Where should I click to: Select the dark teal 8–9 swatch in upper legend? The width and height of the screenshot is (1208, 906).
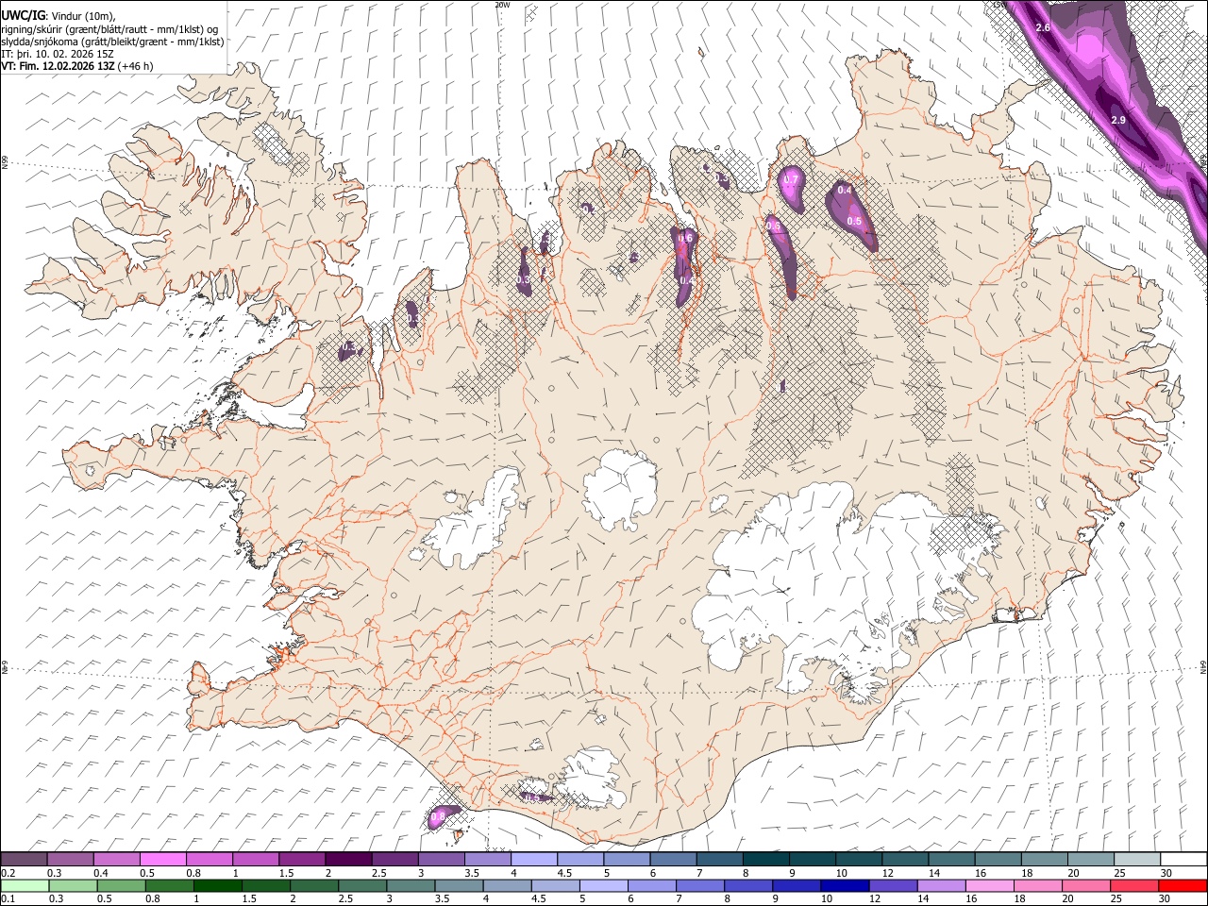(764, 860)
